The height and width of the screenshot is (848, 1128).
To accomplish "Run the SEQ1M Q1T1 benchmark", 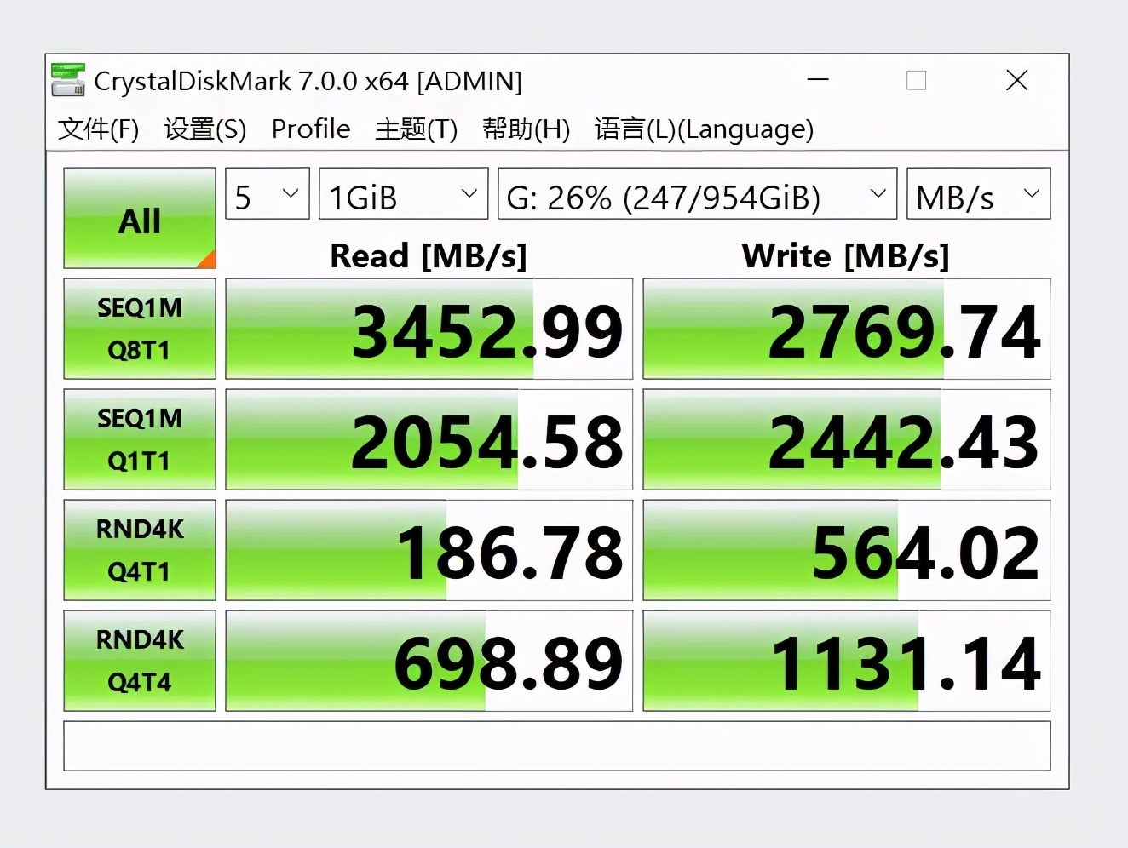I will click(140, 439).
